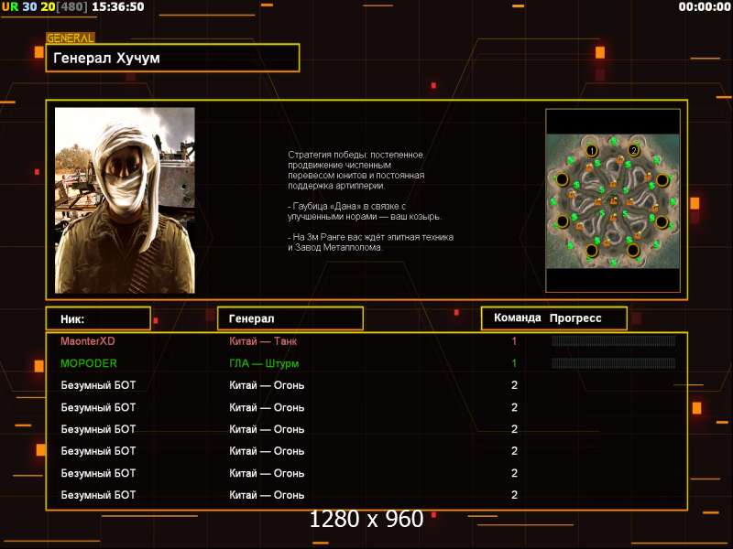
Task: Click MaonterXD's loading progress bar
Action: click(613, 341)
